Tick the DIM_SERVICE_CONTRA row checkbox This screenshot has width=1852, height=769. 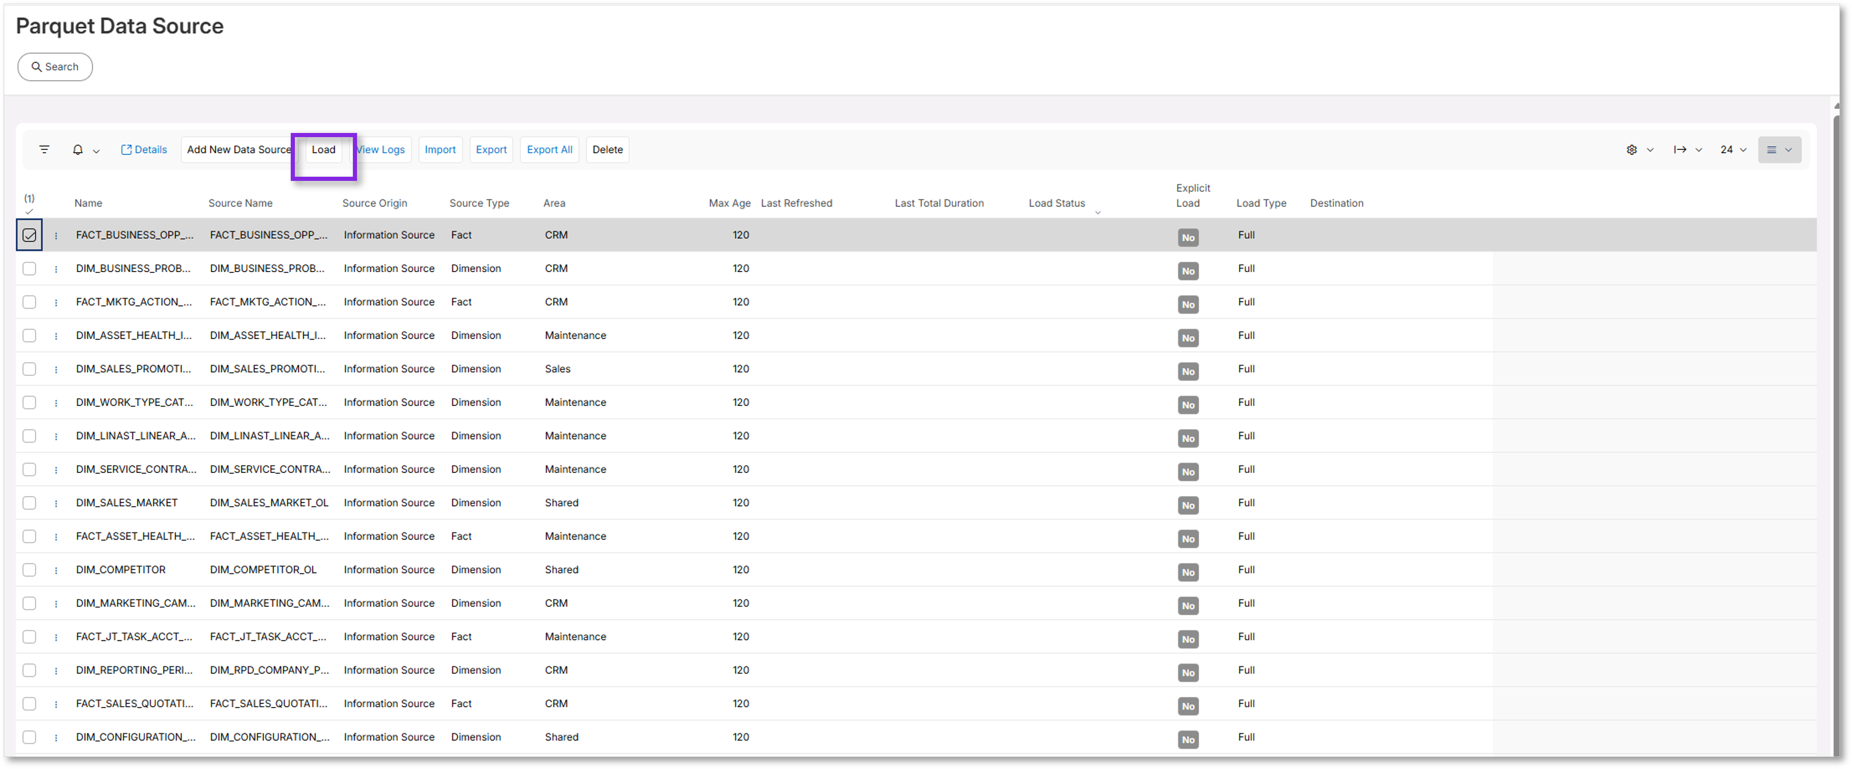30,469
